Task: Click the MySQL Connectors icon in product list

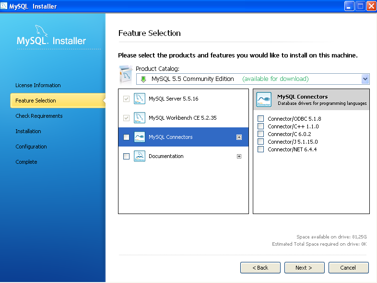Action: tap(140, 137)
